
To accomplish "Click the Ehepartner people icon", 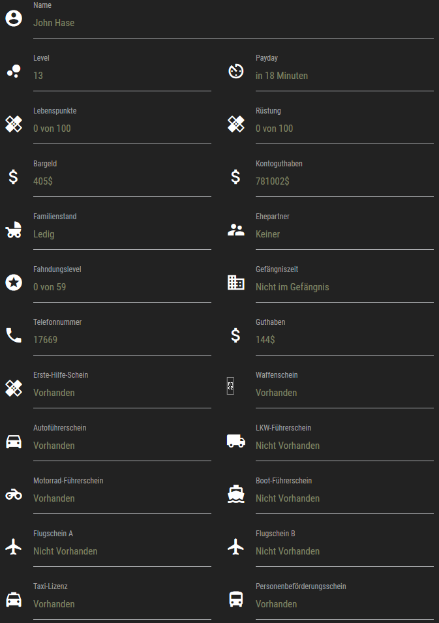I will click(x=235, y=230).
